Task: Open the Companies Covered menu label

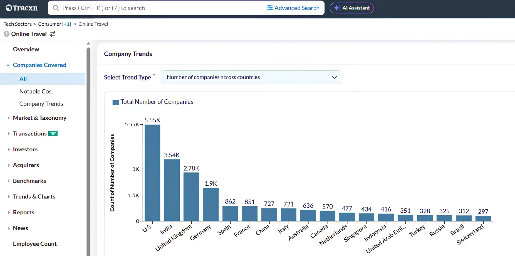Action: click(39, 65)
